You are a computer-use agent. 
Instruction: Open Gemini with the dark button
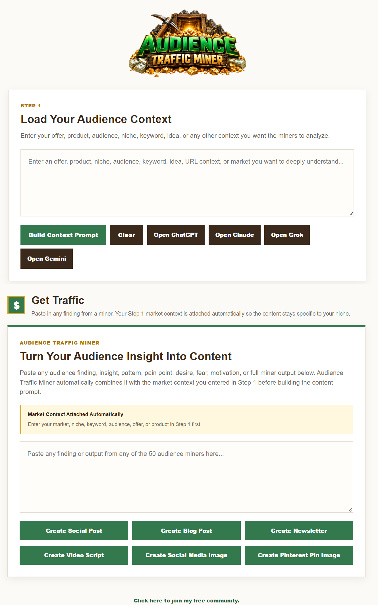[x=47, y=259]
